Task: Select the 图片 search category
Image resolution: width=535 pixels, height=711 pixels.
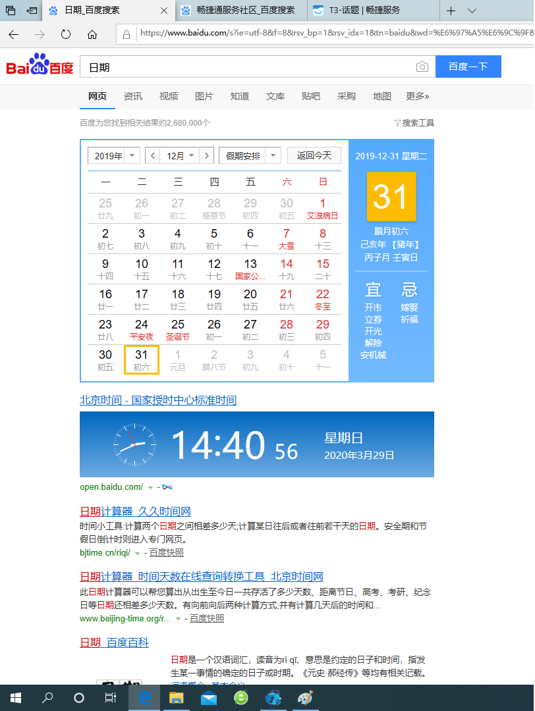Action: [204, 96]
